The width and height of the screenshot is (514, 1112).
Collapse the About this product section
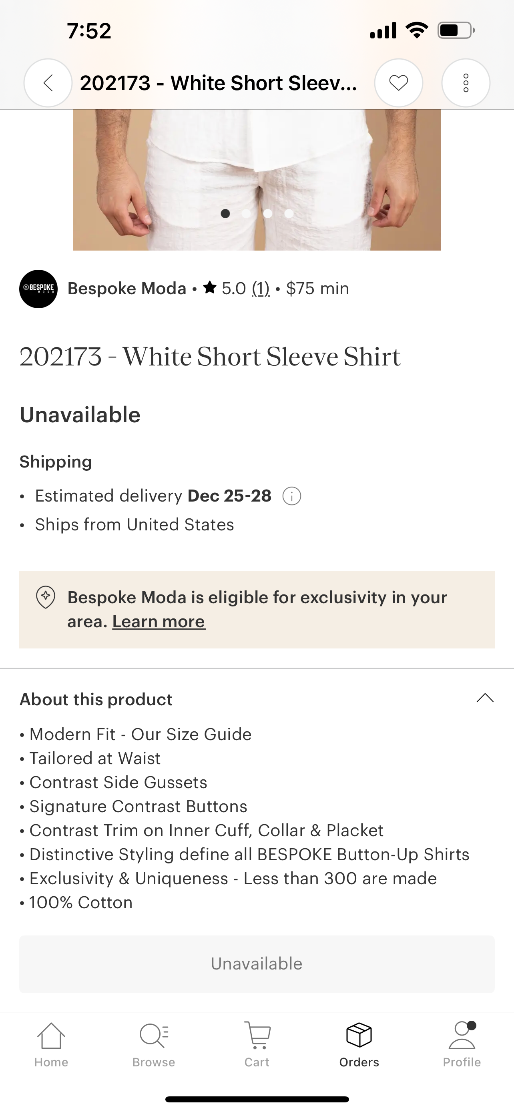coord(485,698)
